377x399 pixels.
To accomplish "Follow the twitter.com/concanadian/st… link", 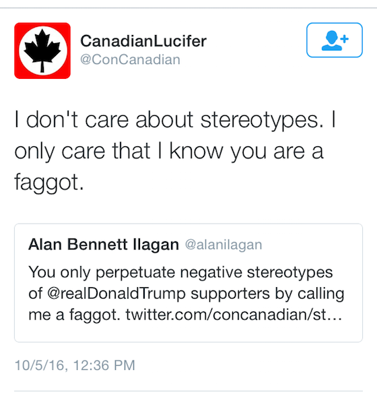I will (234, 315).
